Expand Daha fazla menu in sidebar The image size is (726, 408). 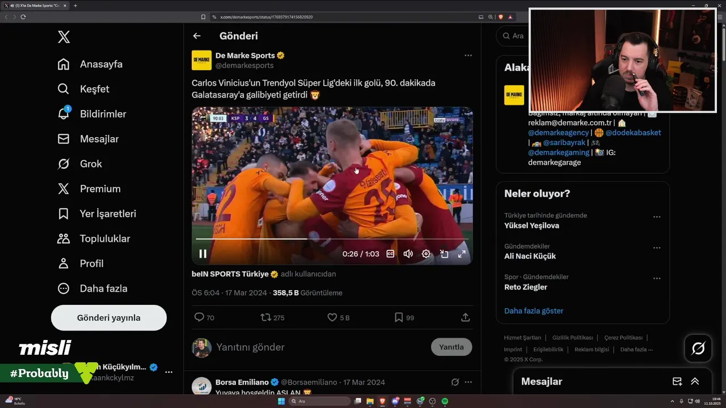(92, 288)
